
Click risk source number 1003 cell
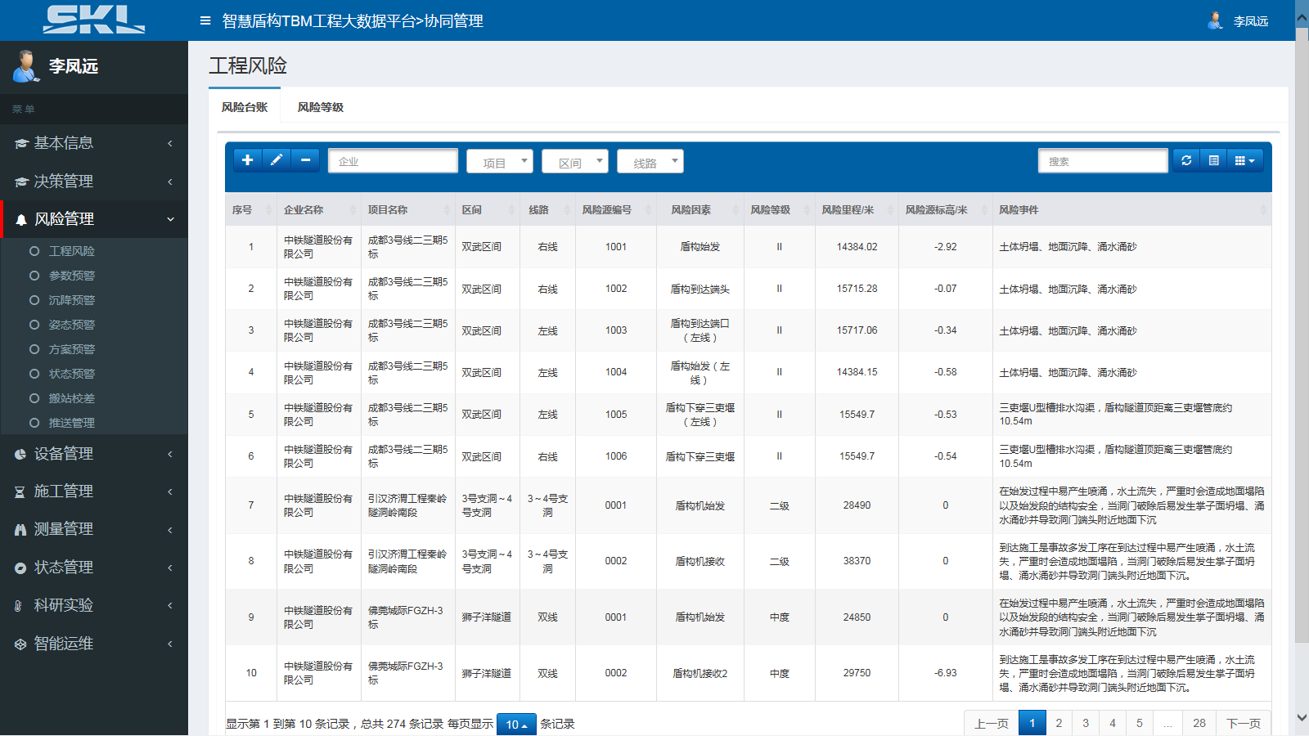(616, 330)
